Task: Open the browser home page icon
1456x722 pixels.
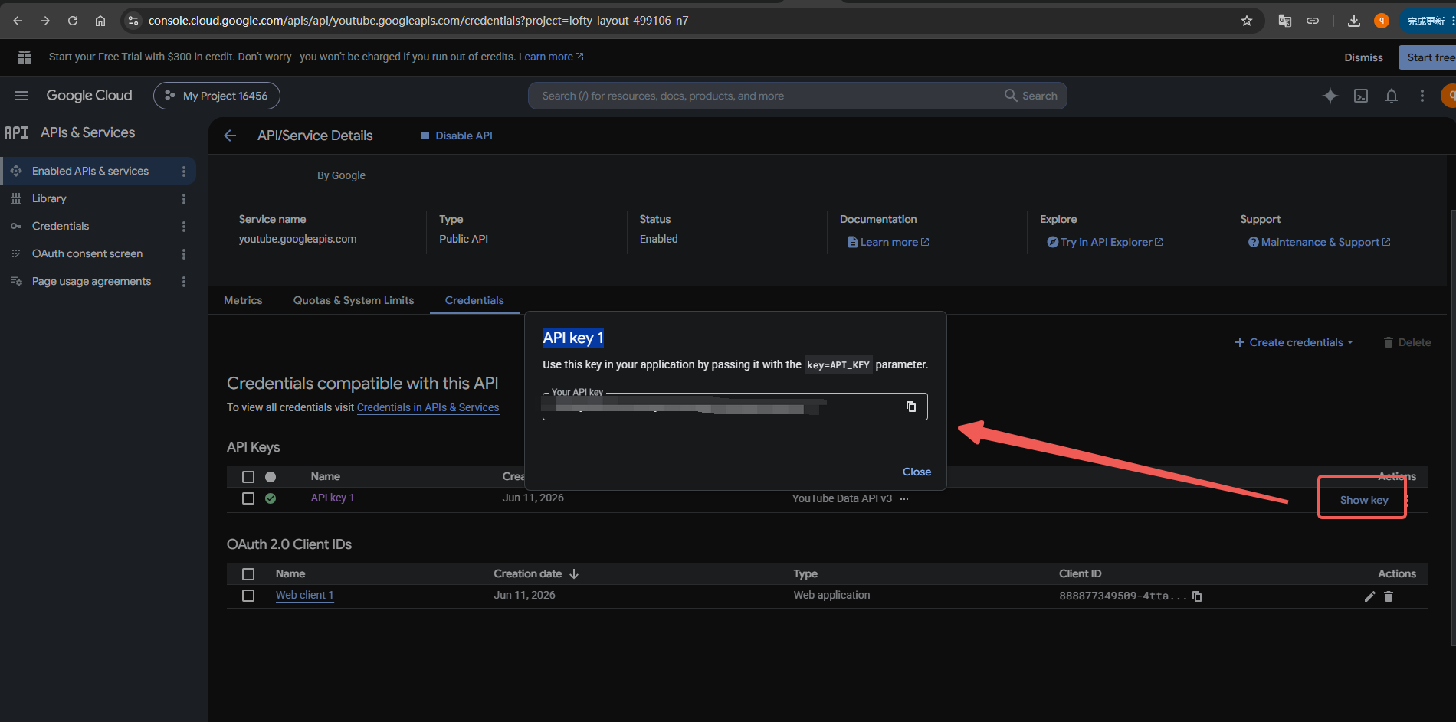Action: [x=100, y=21]
